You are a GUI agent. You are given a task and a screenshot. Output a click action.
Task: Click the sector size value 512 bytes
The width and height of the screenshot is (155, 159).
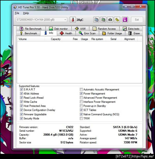(67, 142)
